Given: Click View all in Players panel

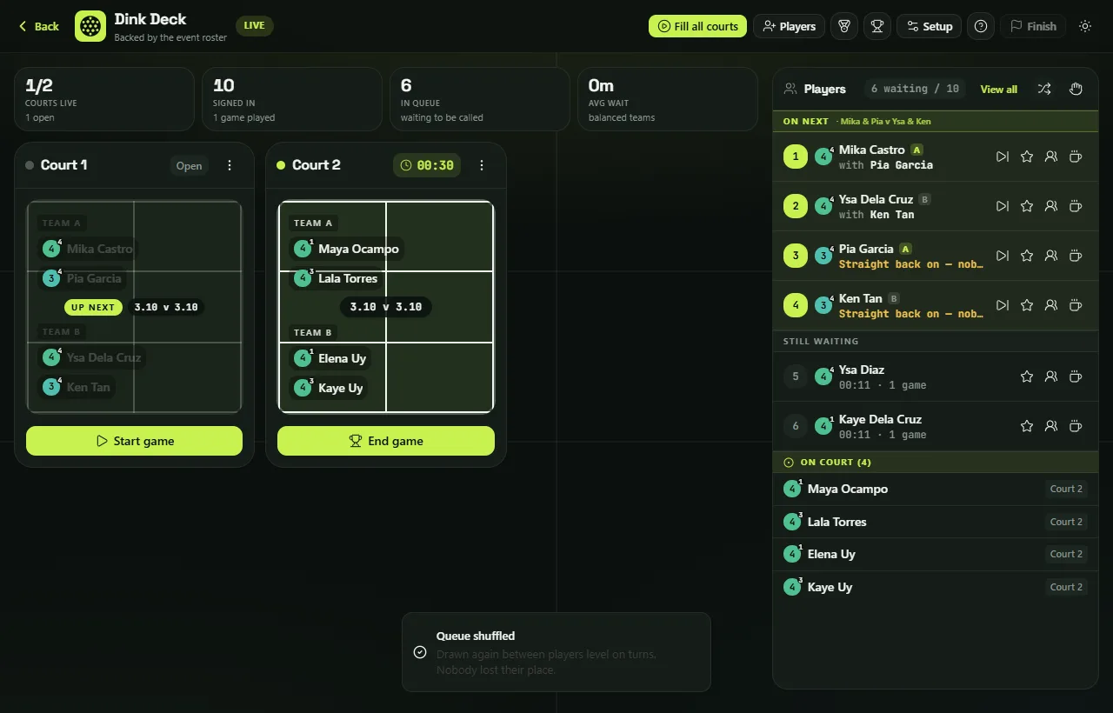Looking at the screenshot, I should coord(998,89).
